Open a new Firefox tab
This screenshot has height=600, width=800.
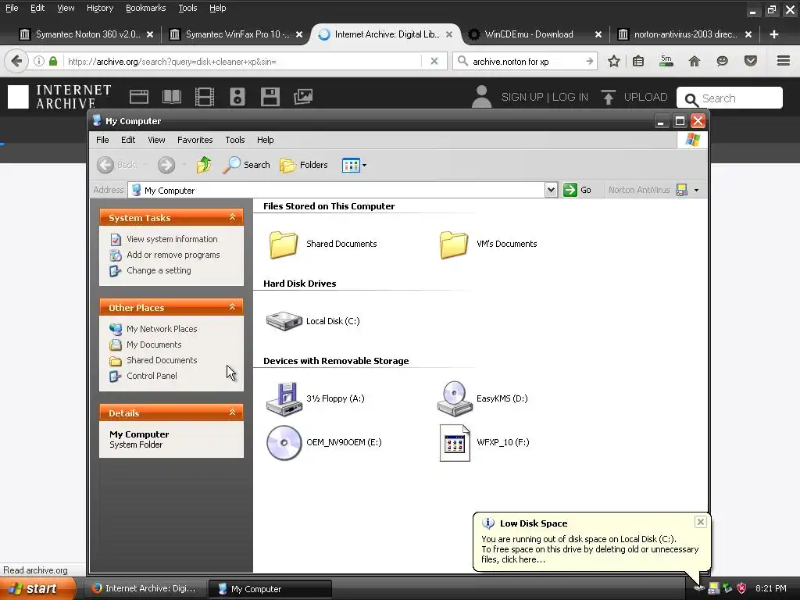pyautogui.click(x=774, y=34)
